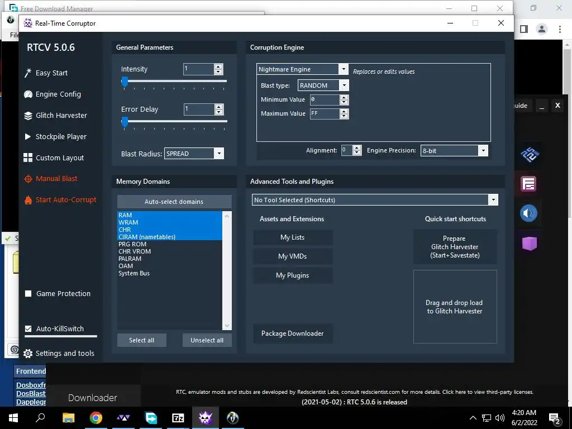The width and height of the screenshot is (572, 429).
Task: Click the system tray volume icon
Action: [x=500, y=418]
